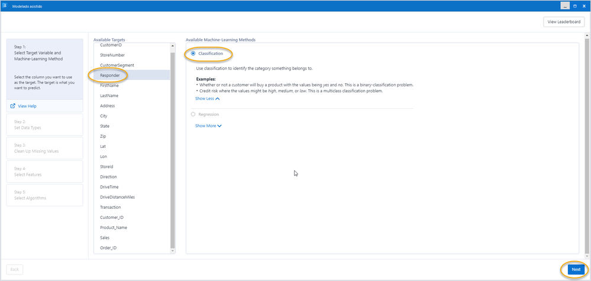Viewport: 591px width, 281px height.
Task: Select Product_Name in Available Targets
Action: tap(132, 228)
